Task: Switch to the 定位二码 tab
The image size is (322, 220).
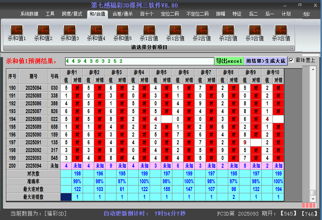Action: (170, 14)
